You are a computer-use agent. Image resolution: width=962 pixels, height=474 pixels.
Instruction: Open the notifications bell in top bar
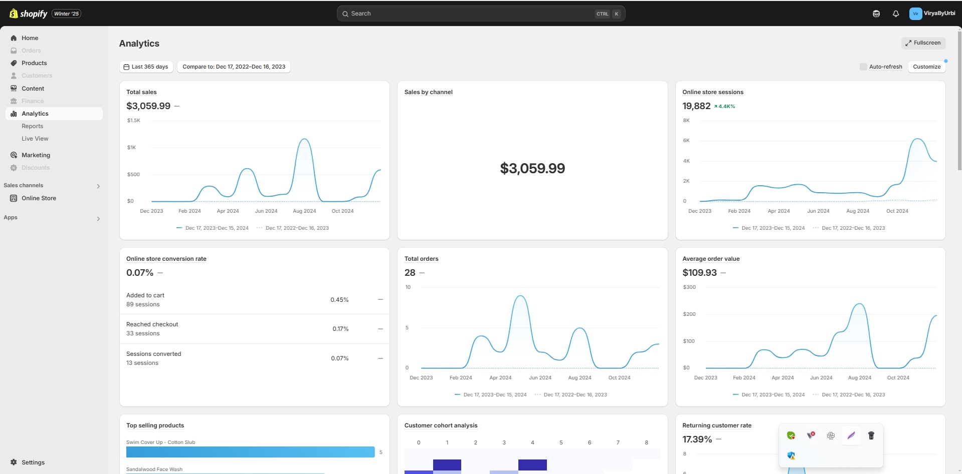pyautogui.click(x=895, y=14)
